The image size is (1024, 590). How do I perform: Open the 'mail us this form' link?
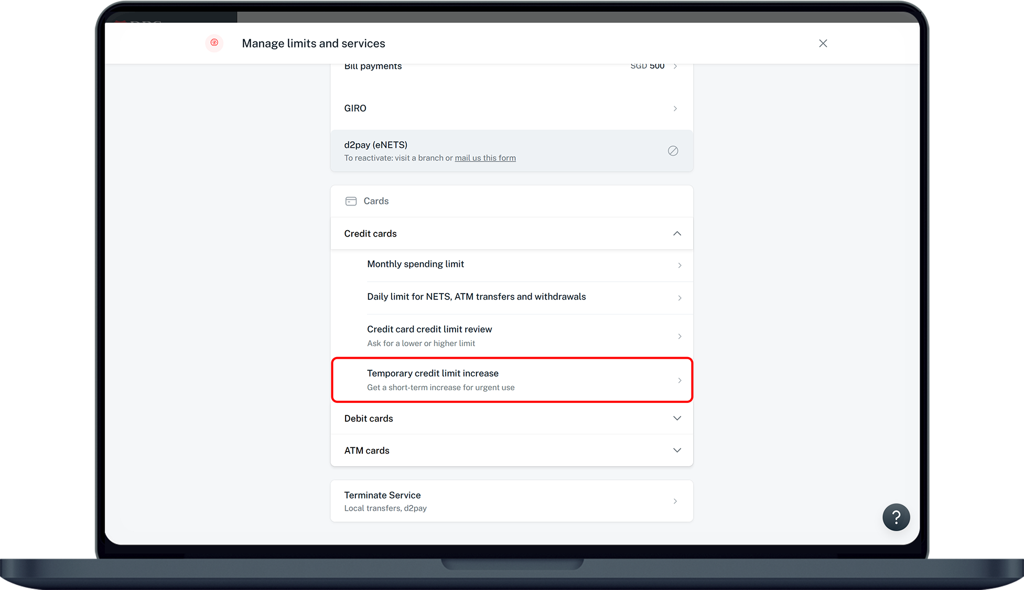pos(485,158)
